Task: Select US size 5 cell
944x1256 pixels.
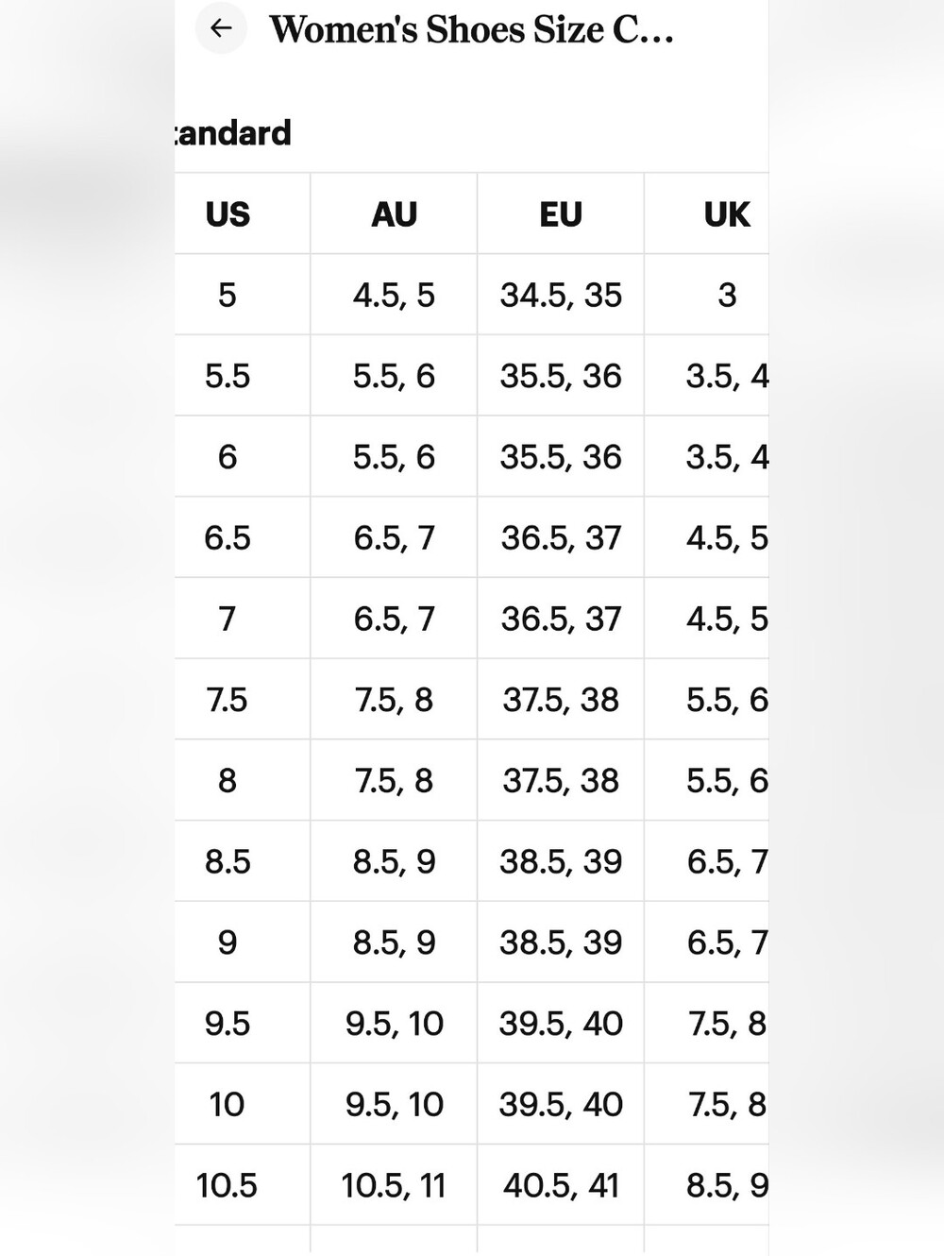Action: 228,295
